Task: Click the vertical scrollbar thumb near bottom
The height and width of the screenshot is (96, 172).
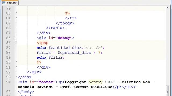Action: [x=167, y=91]
